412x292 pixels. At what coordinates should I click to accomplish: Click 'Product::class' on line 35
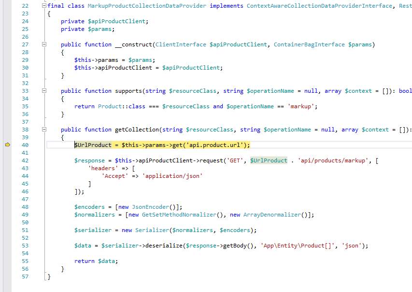(122, 106)
